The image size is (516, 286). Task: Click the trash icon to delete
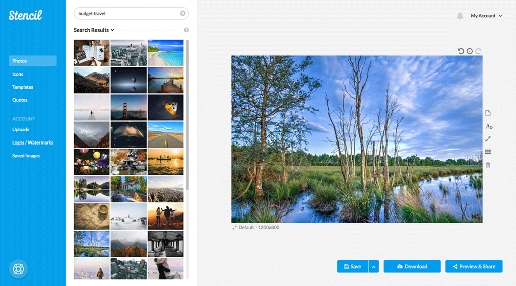[x=488, y=165]
